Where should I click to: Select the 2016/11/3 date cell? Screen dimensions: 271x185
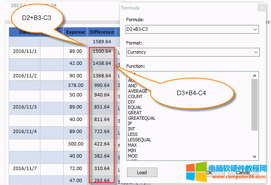(x=25, y=107)
